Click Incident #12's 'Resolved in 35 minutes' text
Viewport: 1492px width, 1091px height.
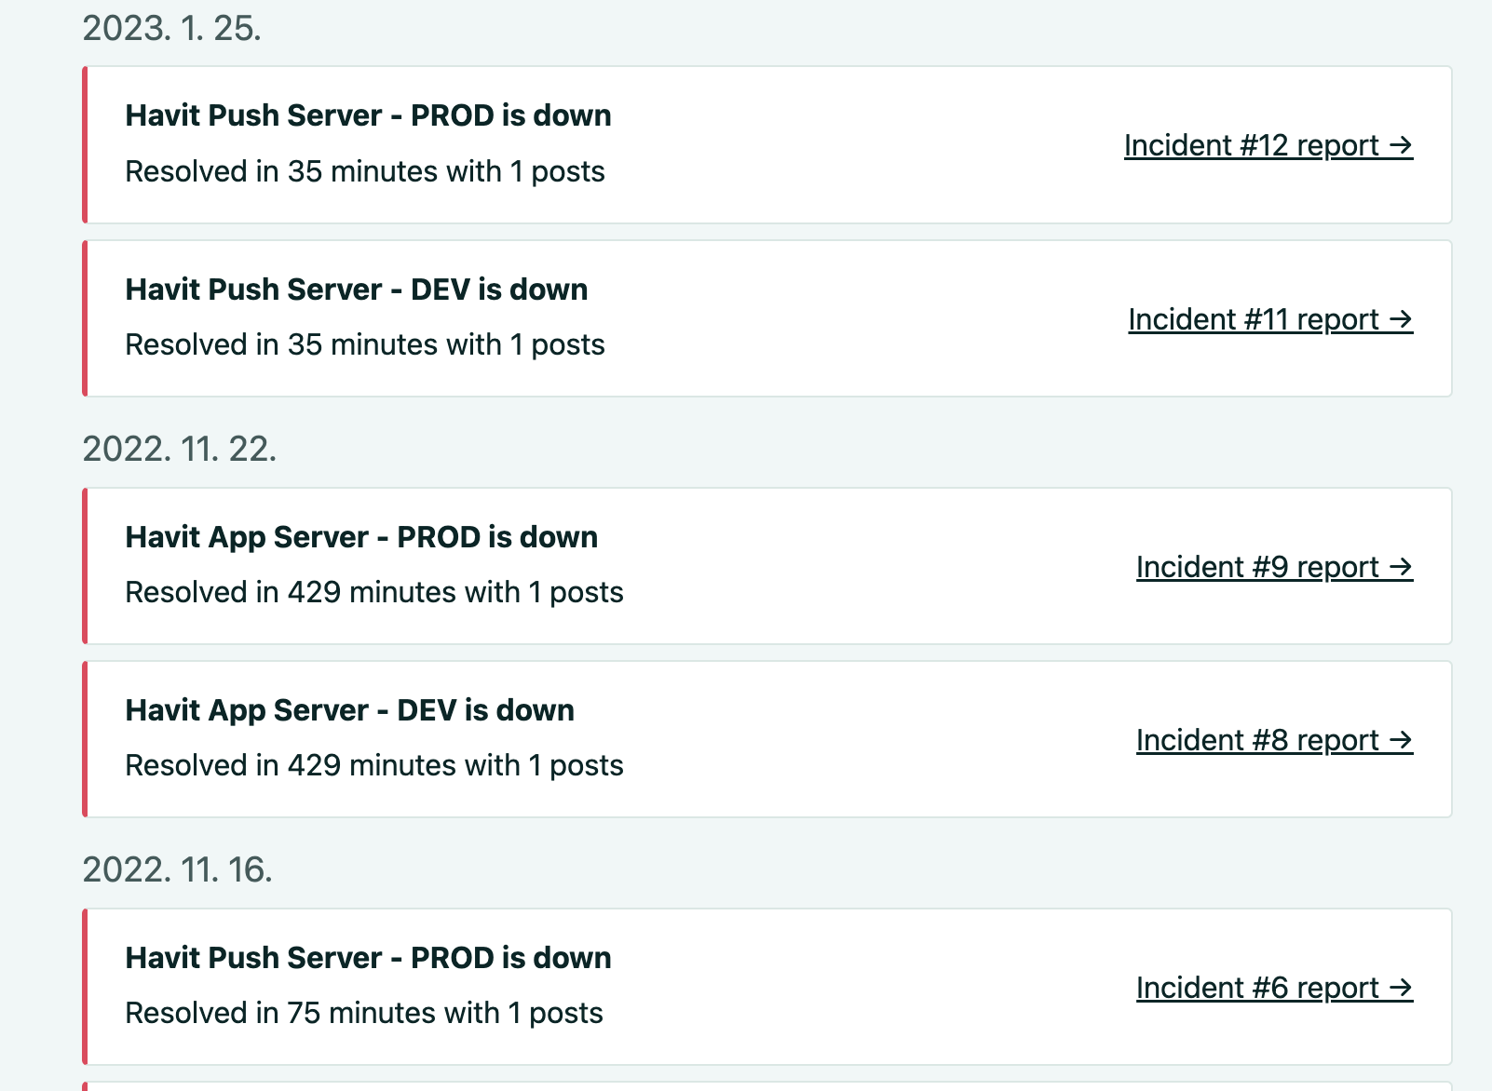pos(365,171)
